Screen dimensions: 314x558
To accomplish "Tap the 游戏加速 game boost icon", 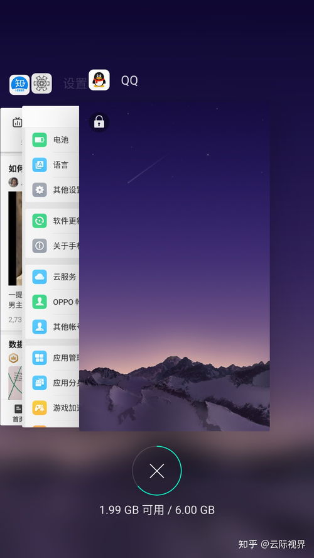I will 40,407.
